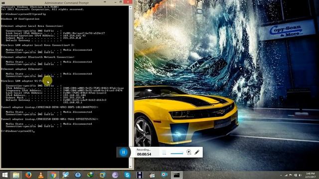Open the clapperboard video app icon

point(152,175)
